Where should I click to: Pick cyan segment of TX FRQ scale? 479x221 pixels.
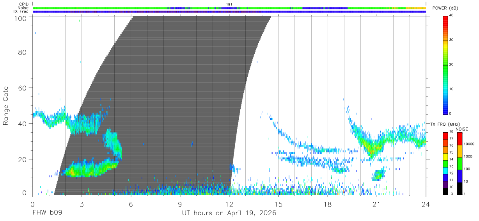pos(445,171)
